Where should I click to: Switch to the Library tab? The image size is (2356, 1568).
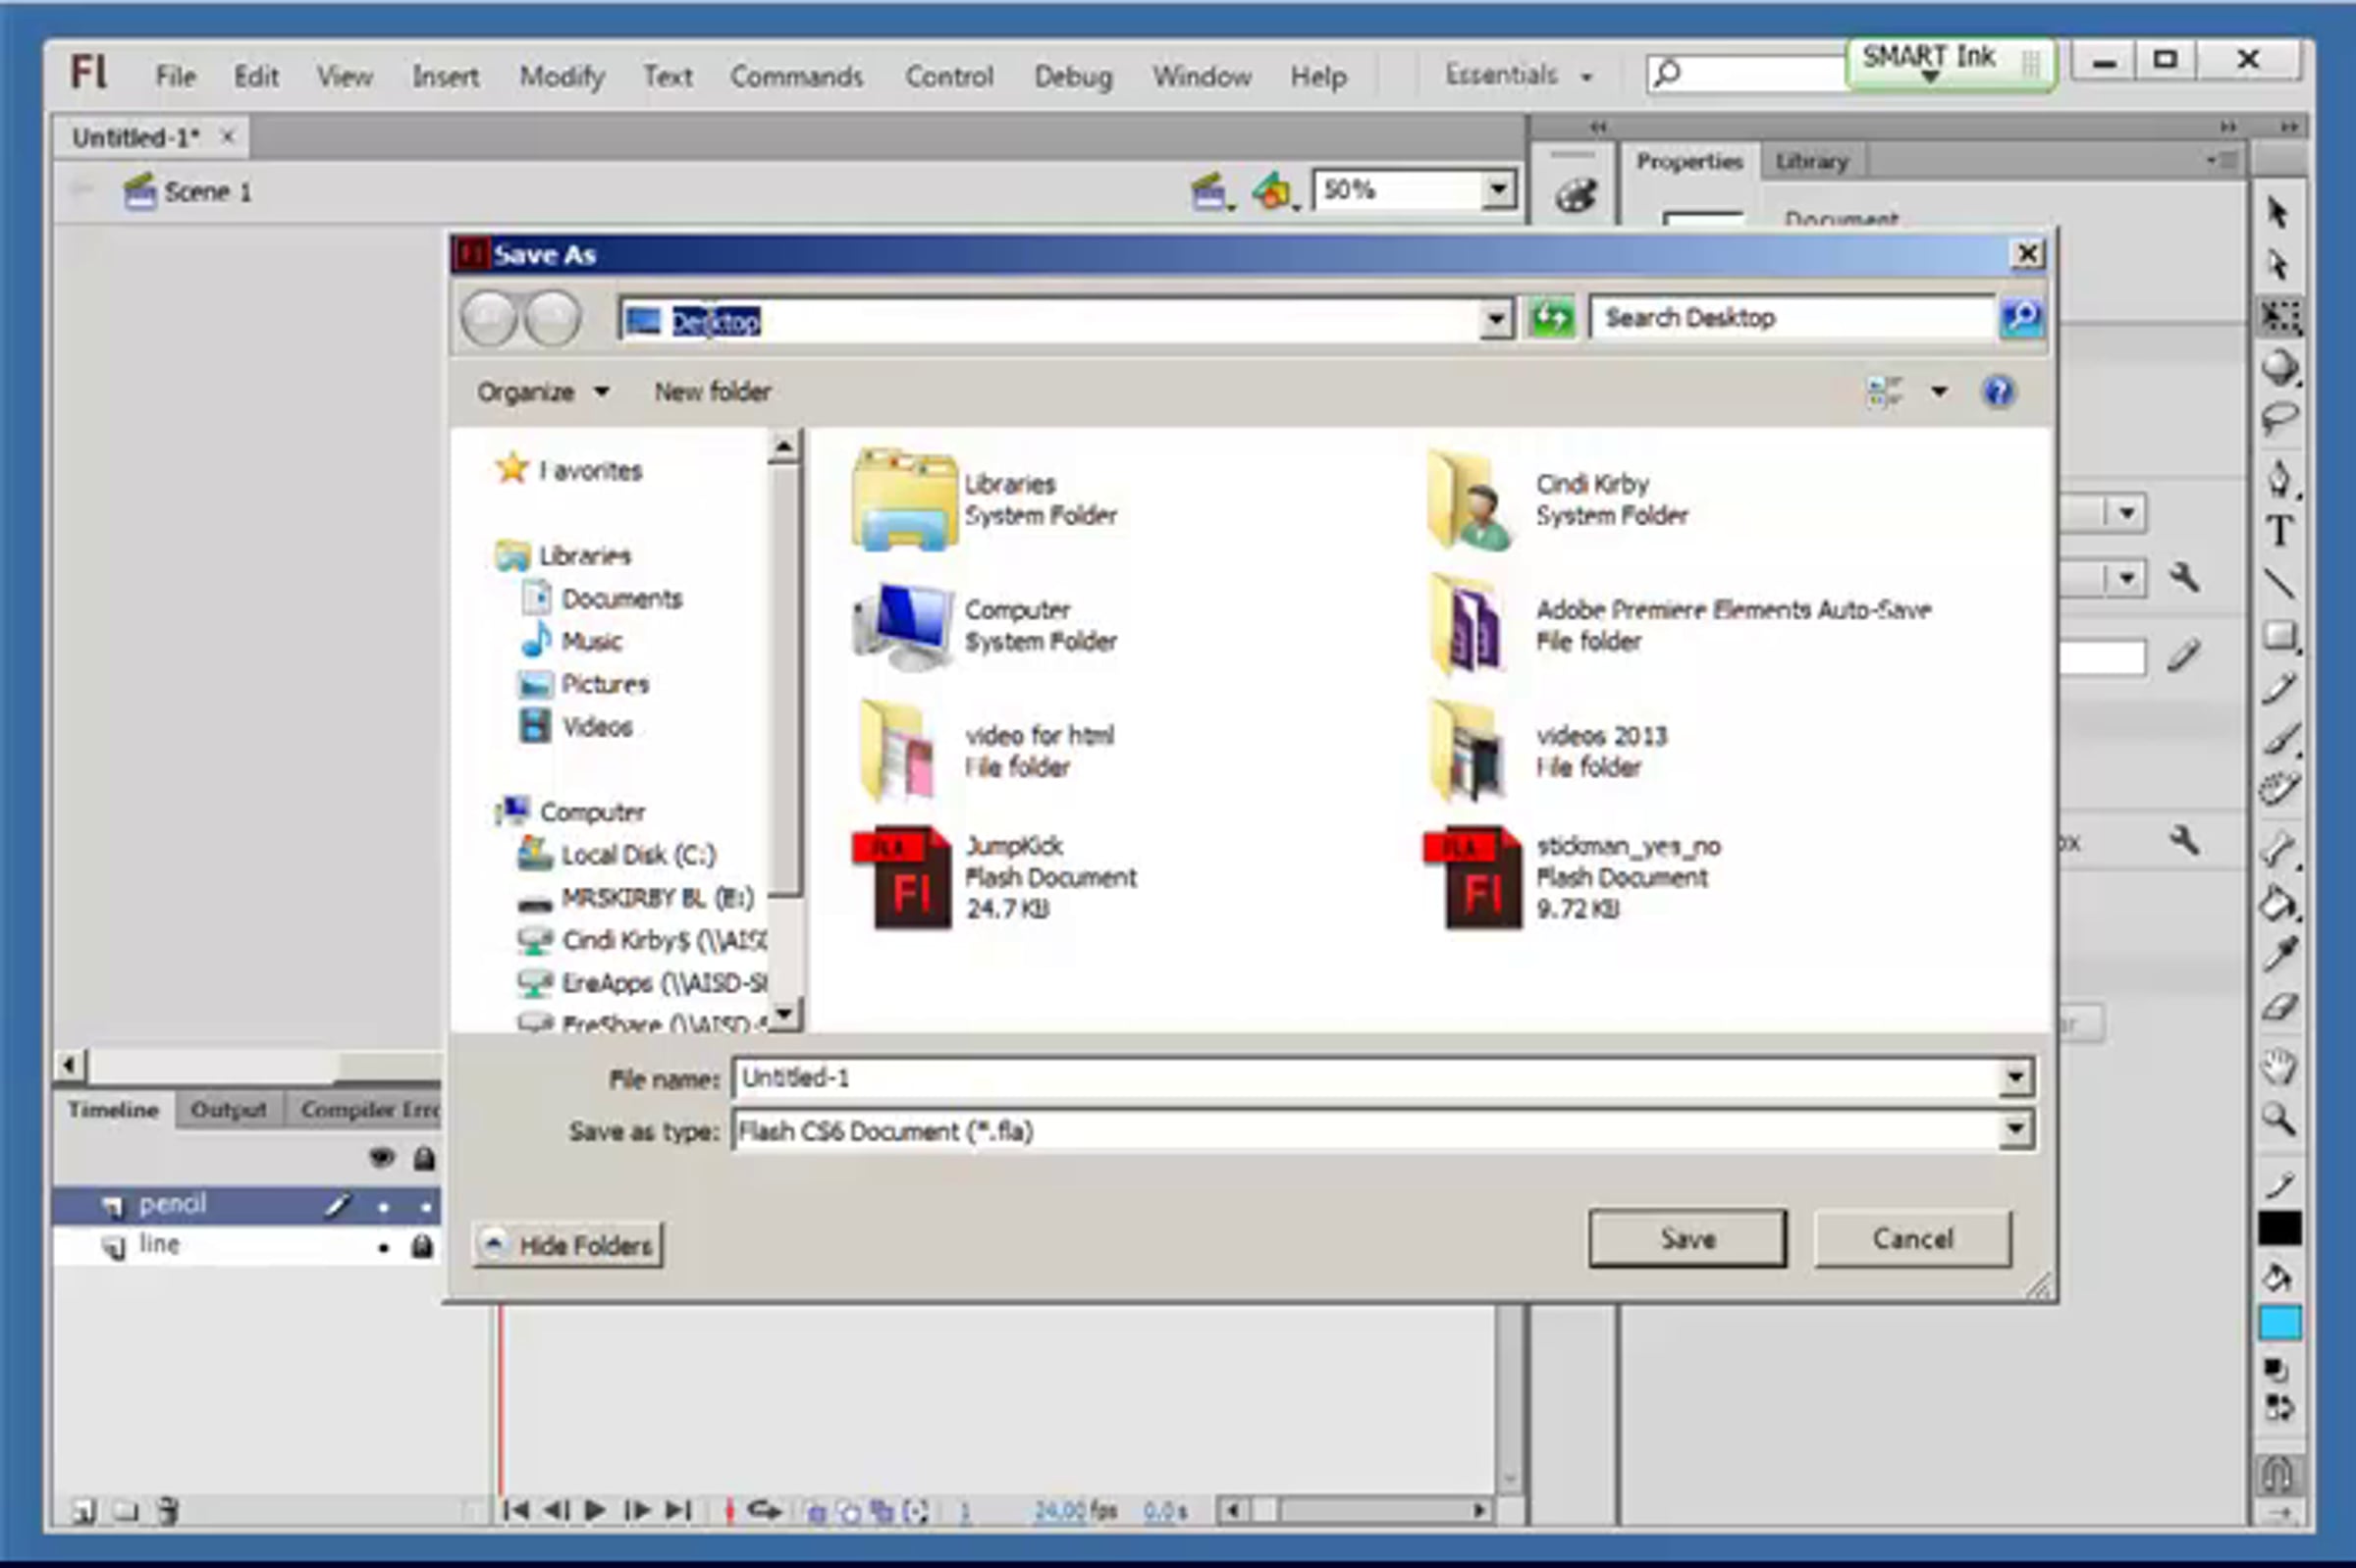tap(1811, 161)
